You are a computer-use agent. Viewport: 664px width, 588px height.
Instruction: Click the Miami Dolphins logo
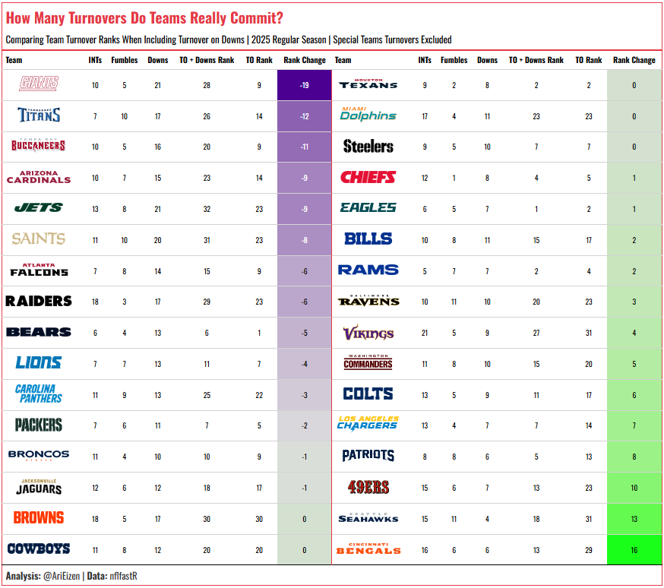[368, 114]
